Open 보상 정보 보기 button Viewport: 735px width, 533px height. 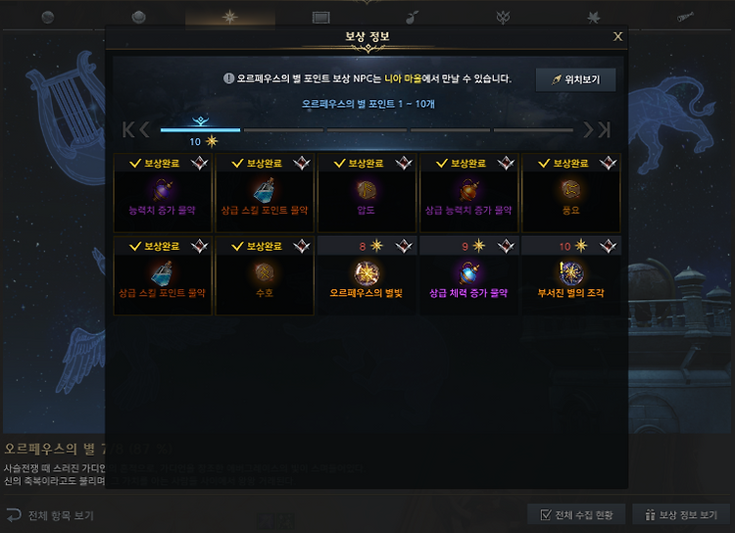(681, 514)
